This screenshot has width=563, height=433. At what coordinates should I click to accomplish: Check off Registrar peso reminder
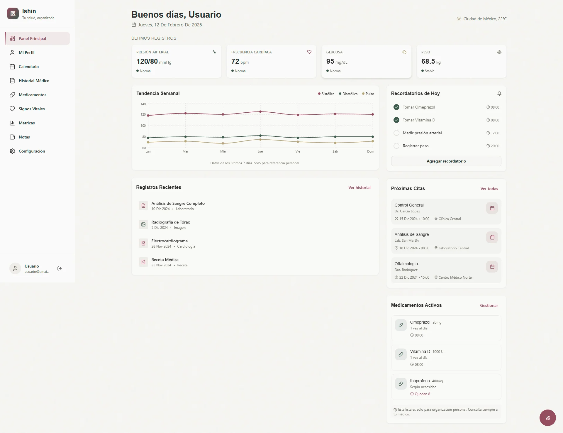(x=396, y=146)
